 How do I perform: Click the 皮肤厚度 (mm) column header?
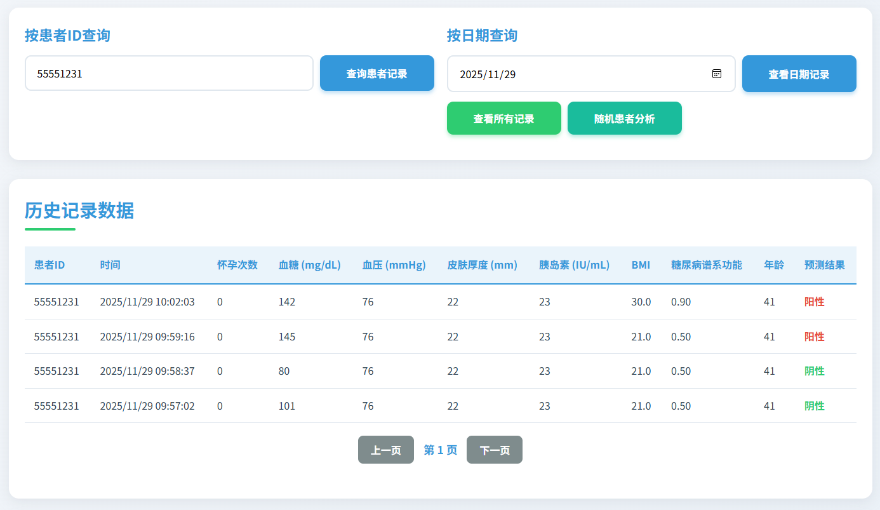(483, 265)
